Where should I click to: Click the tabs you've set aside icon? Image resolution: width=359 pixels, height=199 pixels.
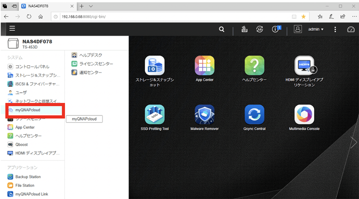[5, 6]
